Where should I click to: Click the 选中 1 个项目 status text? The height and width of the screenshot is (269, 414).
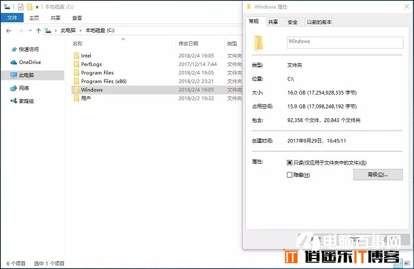point(49,264)
